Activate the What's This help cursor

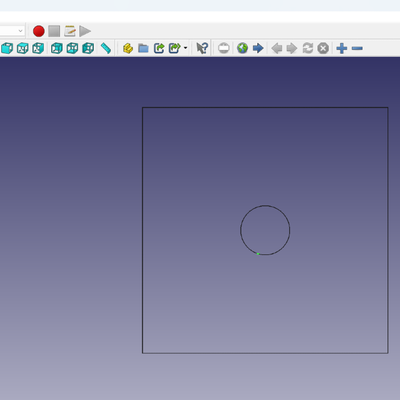[202, 48]
